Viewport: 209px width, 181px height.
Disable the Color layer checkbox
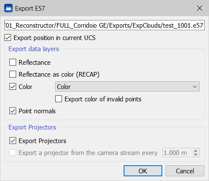(x=13, y=86)
